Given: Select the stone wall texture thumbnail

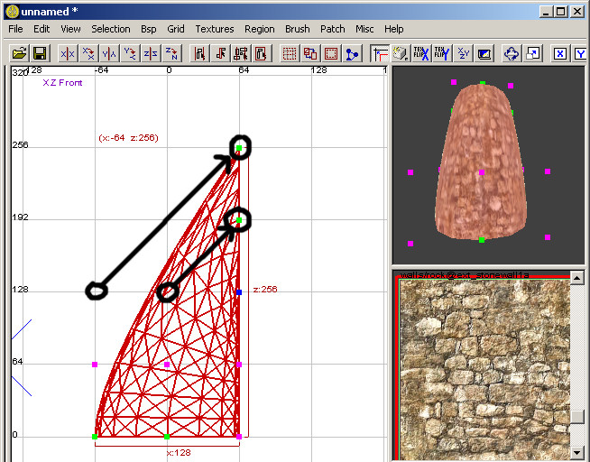Looking at the screenshot, I should (484, 369).
